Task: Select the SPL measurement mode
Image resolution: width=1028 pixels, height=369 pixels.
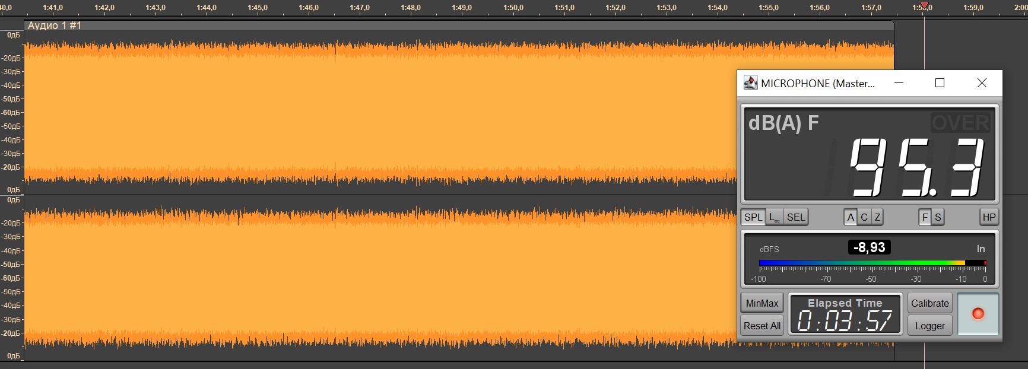Action: [753, 217]
